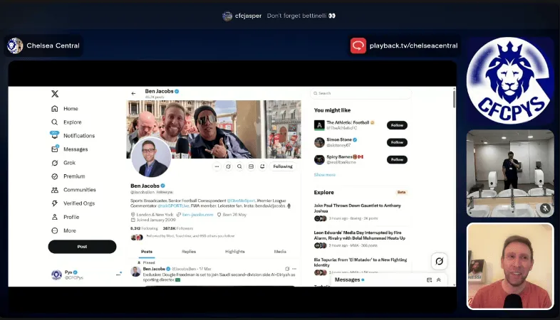This screenshot has height=320, width=560.
Task: Open Messages in the sidebar
Action: coord(69,149)
